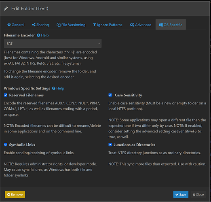Screen dimensions: 211x202
Task: Click the yellow Remove button
Action: pyautogui.click(x=15, y=194)
